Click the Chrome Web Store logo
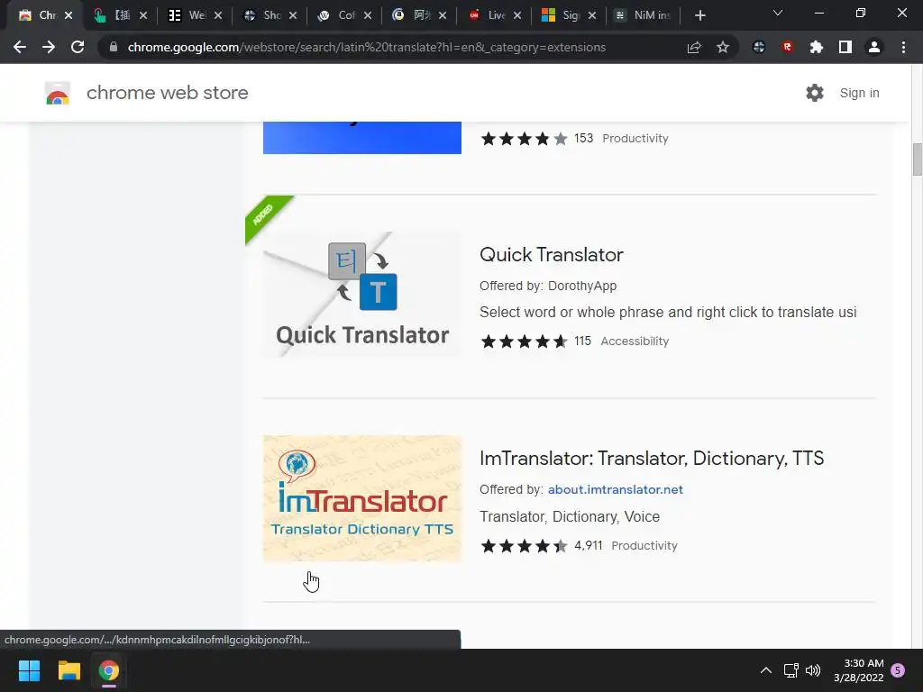Screen dimensions: 923x692 click(58, 93)
